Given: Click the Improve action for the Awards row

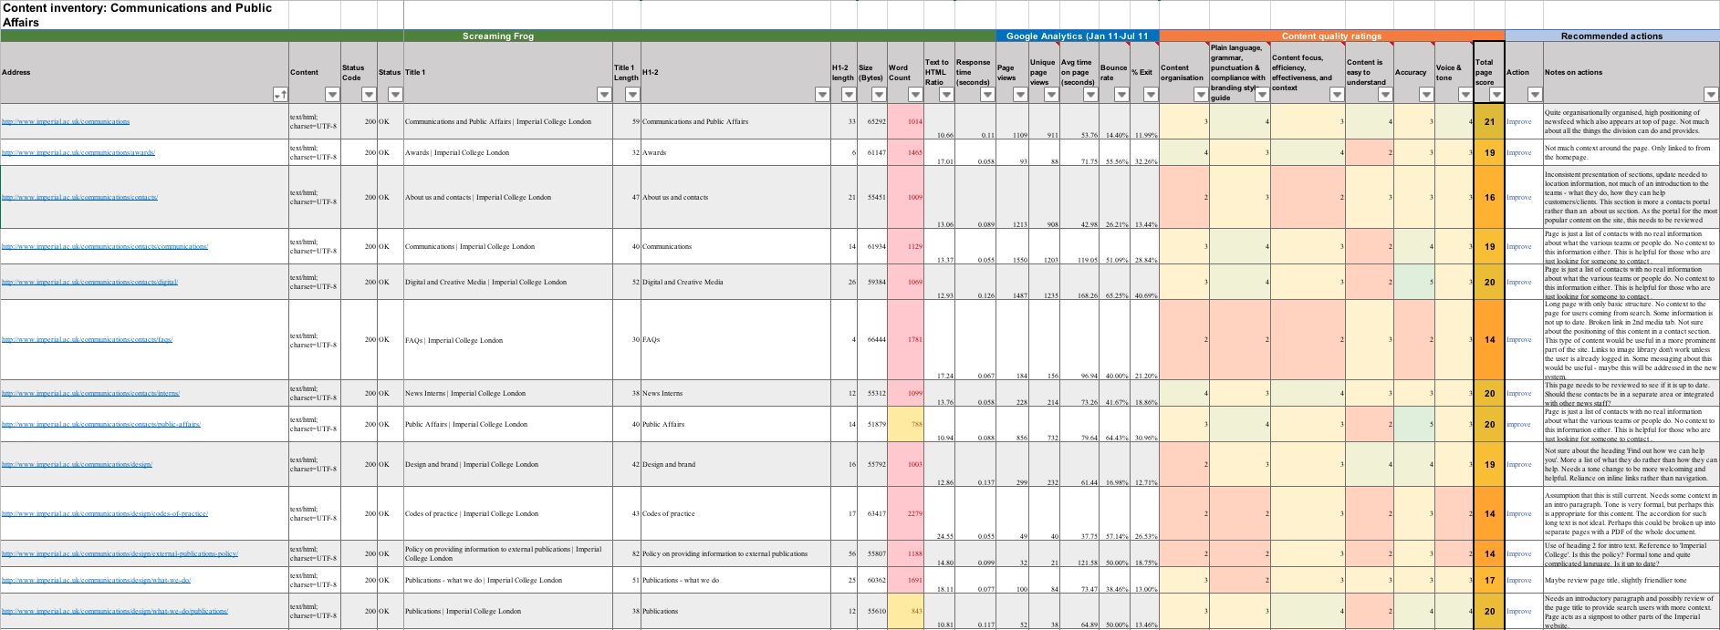Looking at the screenshot, I should point(1519,153).
